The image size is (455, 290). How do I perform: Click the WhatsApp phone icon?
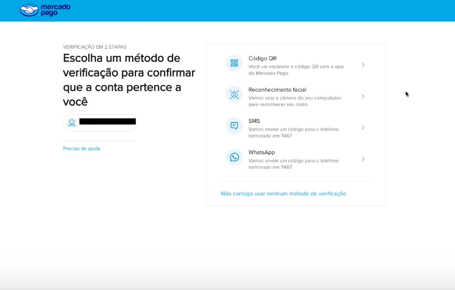pyautogui.click(x=234, y=157)
